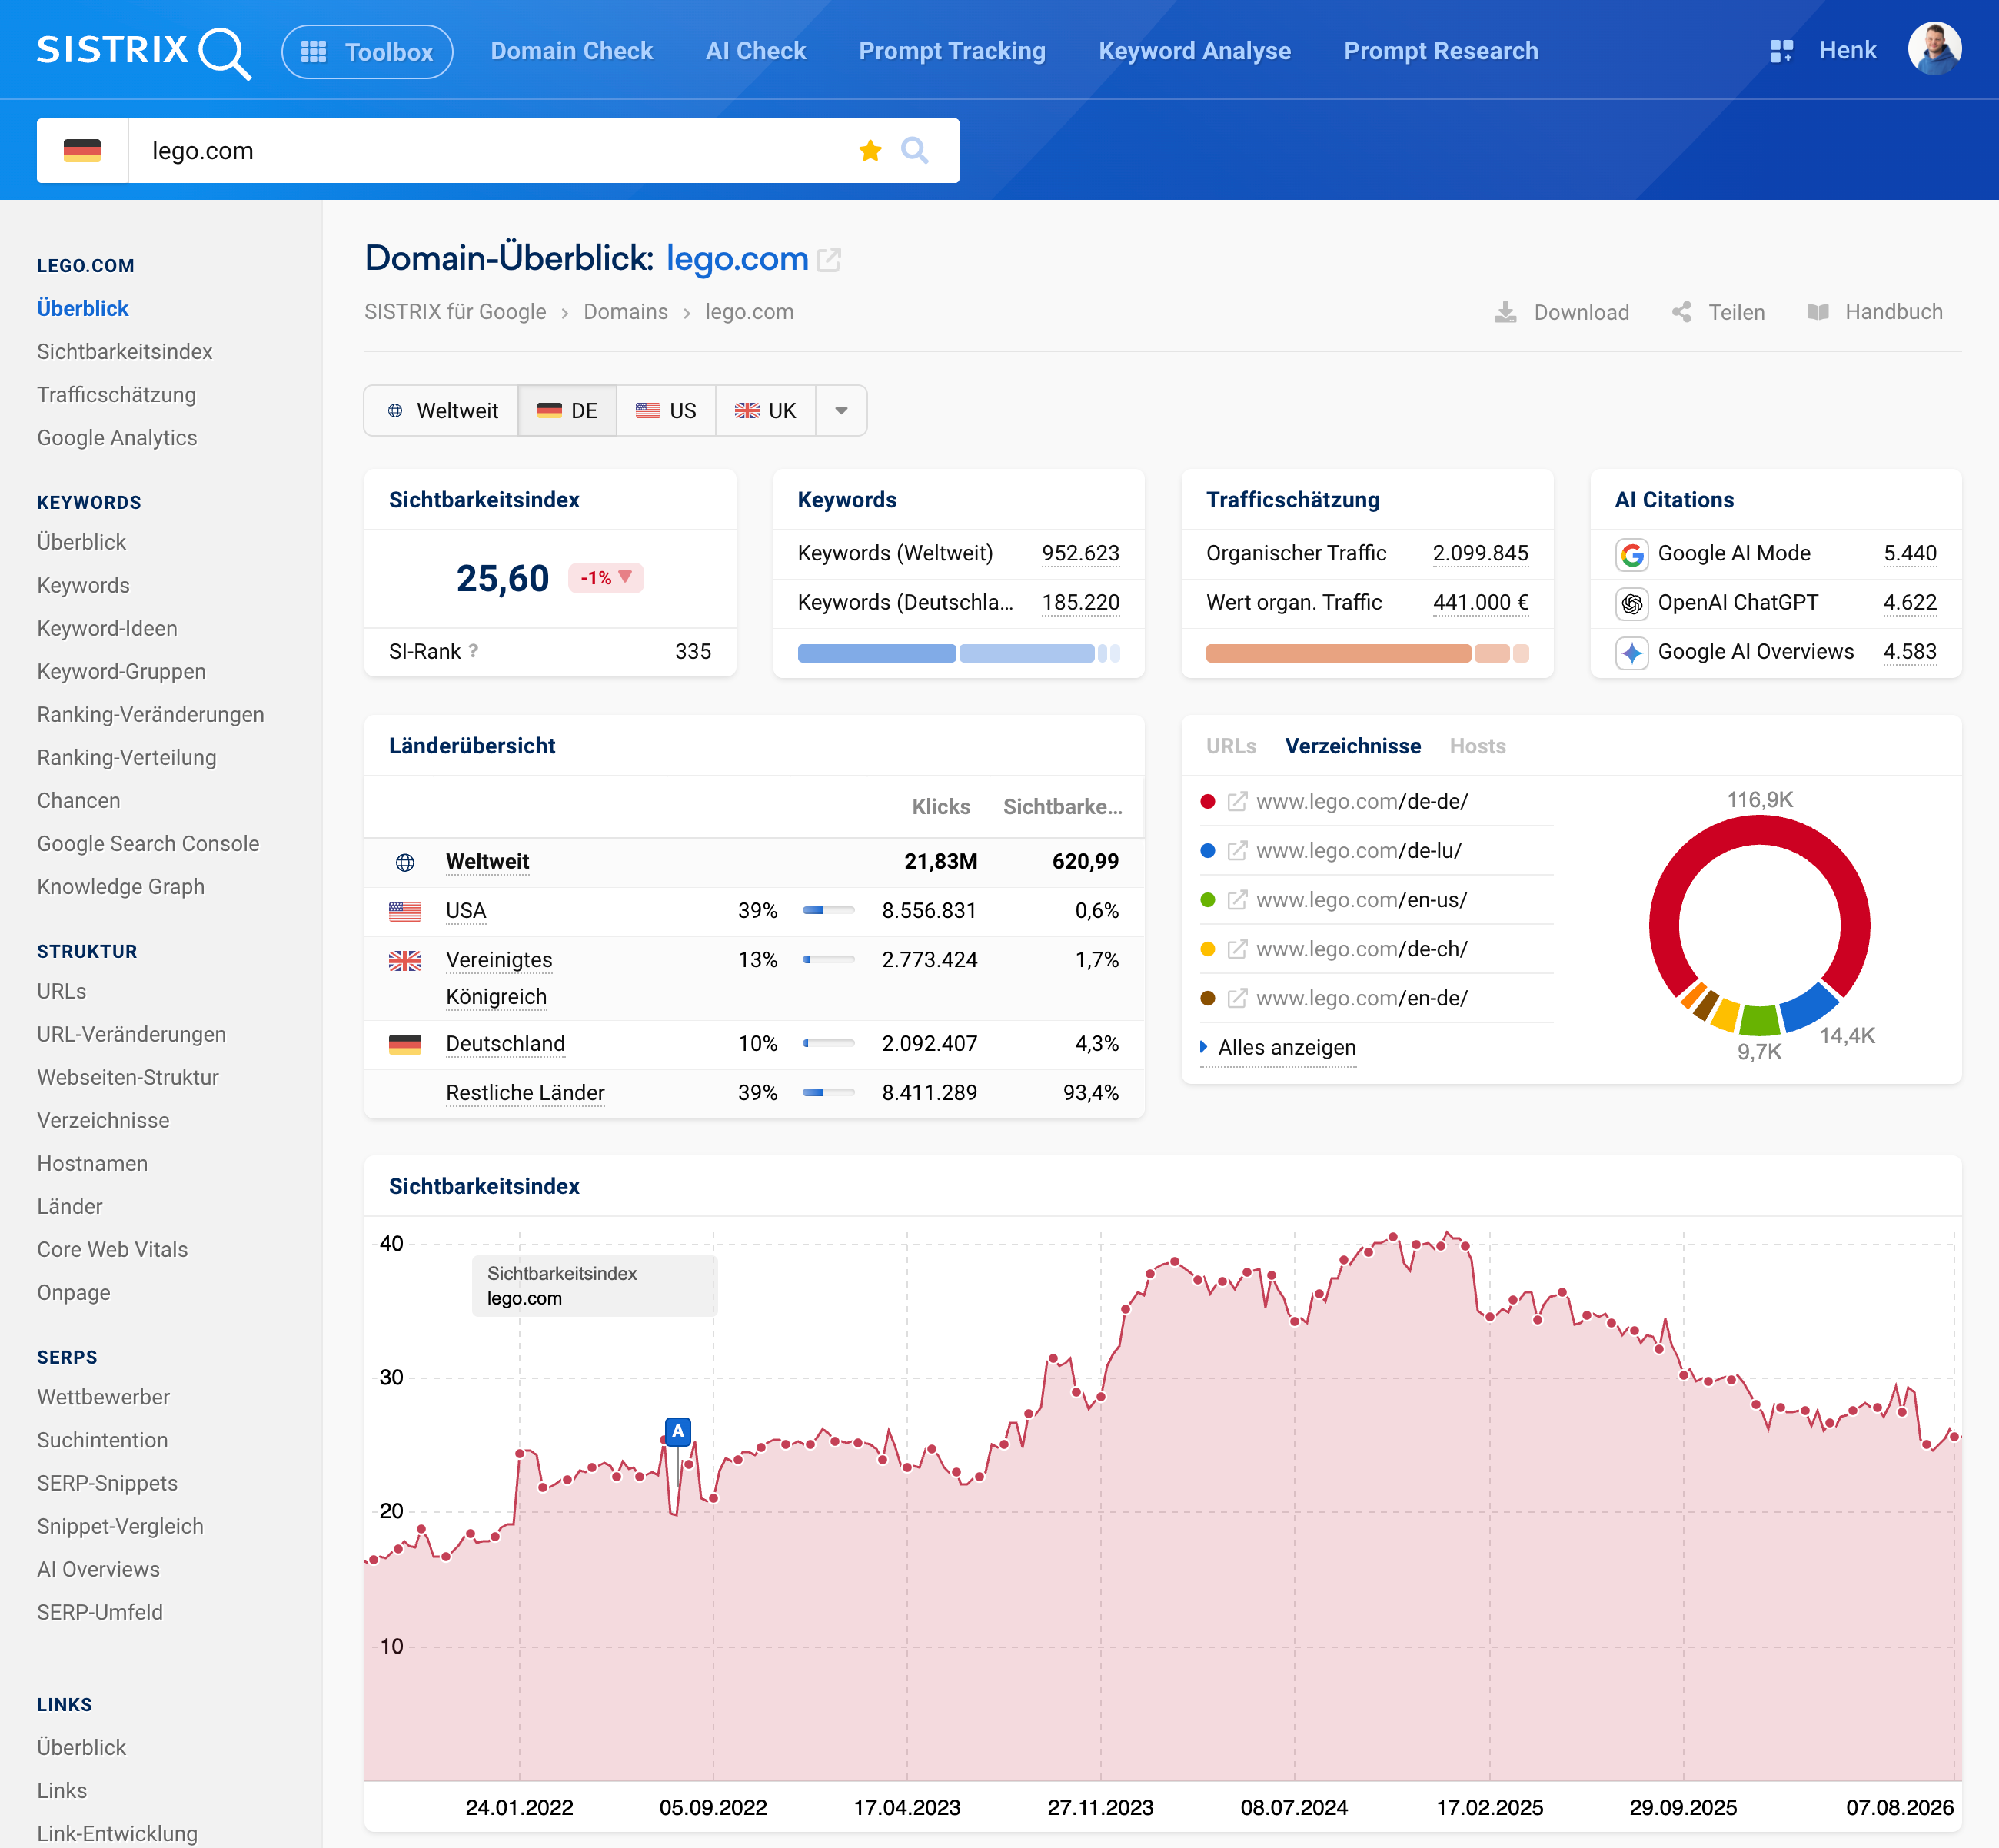Go to AI Check
Viewport: 1999px width, 1848px height.
tap(755, 51)
